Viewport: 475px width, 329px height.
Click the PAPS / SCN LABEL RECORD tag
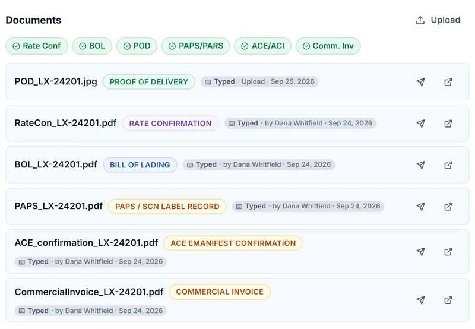tap(167, 206)
